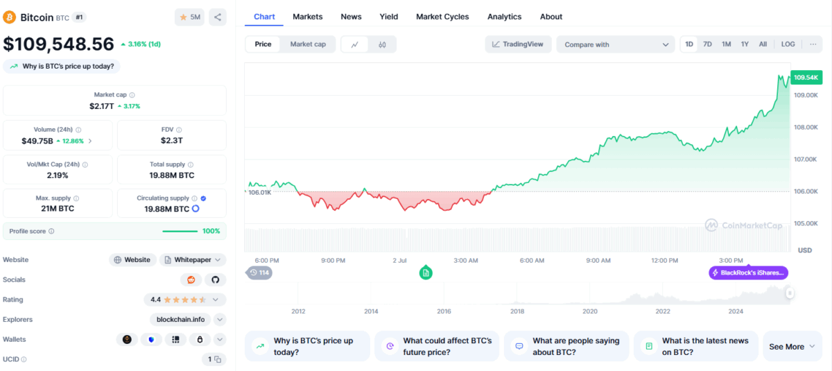Click the UCID info icon
The height and width of the screenshot is (371, 832).
pos(24,359)
